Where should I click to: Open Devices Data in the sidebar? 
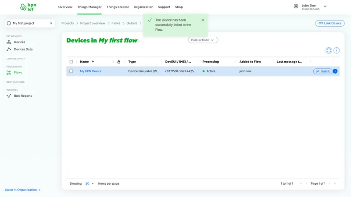click(23, 49)
